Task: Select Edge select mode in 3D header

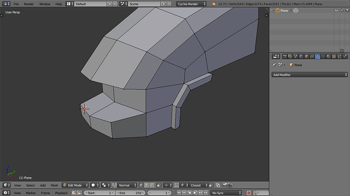Action: pyautogui.click(x=147, y=185)
